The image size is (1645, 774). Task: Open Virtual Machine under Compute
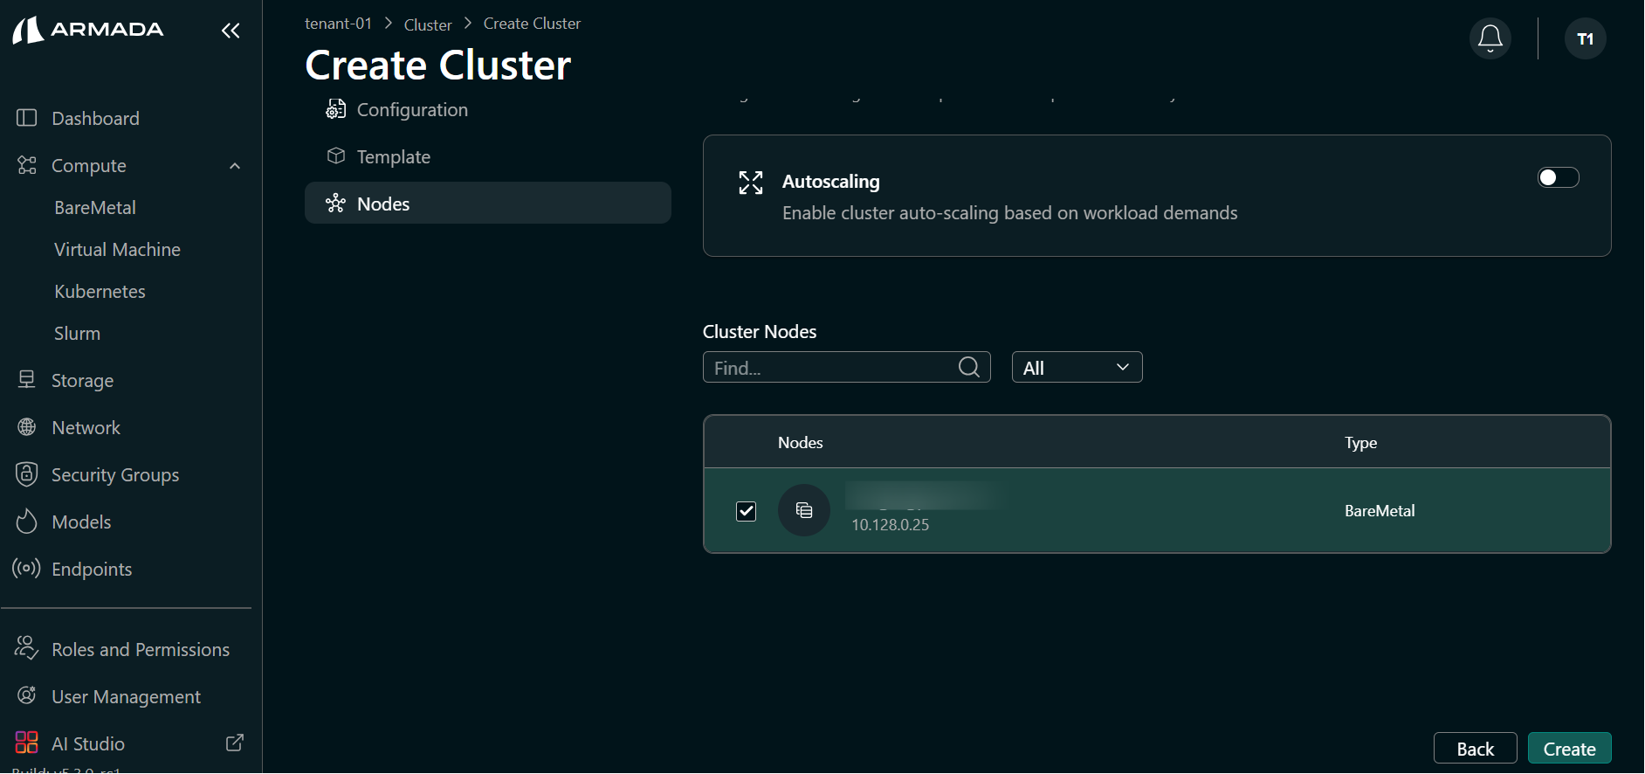click(x=117, y=250)
